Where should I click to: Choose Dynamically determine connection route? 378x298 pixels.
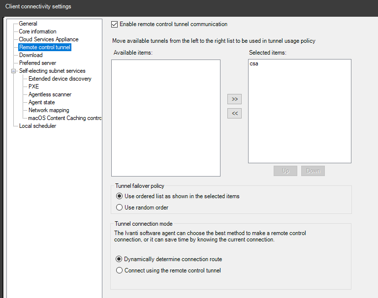[x=119, y=259]
